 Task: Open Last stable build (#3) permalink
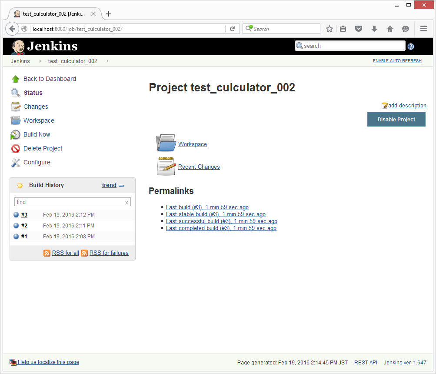[216, 214]
